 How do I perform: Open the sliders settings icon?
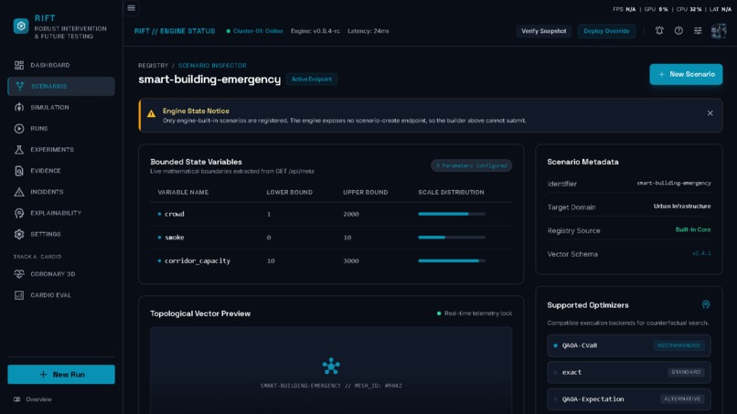[698, 31]
